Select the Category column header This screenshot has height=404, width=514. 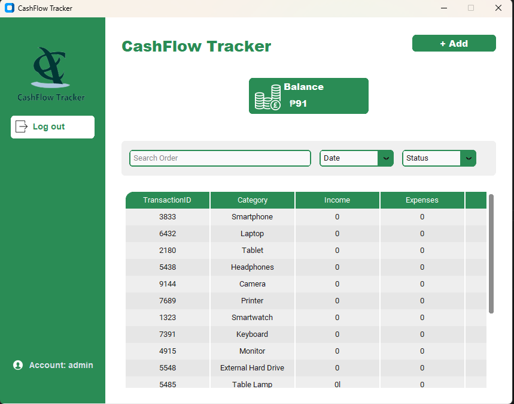[x=252, y=200]
